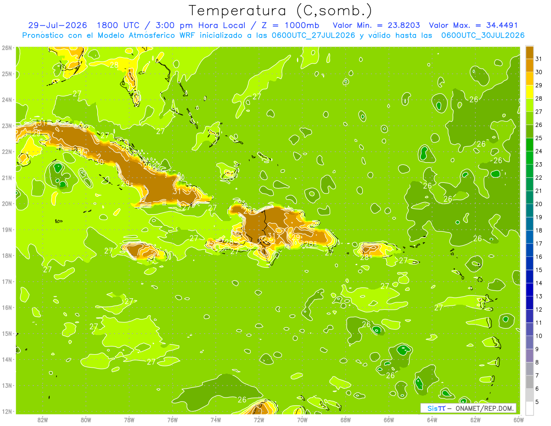Click the legend value label '23'

pyautogui.click(x=539, y=164)
